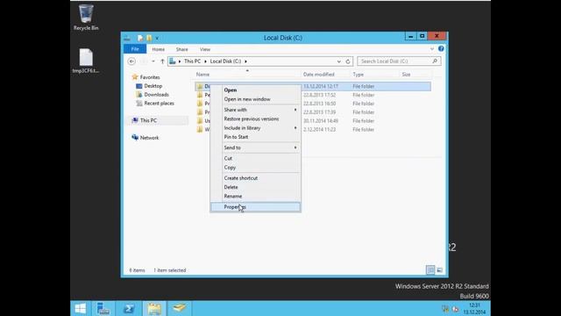Choose Create shortcut
The height and width of the screenshot is (316, 561).
pyautogui.click(x=255, y=178)
